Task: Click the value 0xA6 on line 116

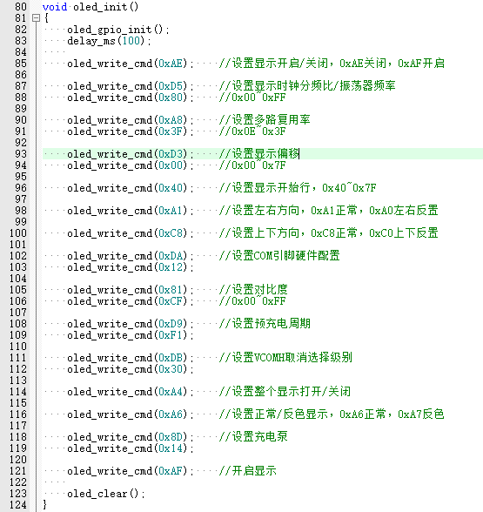Action: click(171, 414)
